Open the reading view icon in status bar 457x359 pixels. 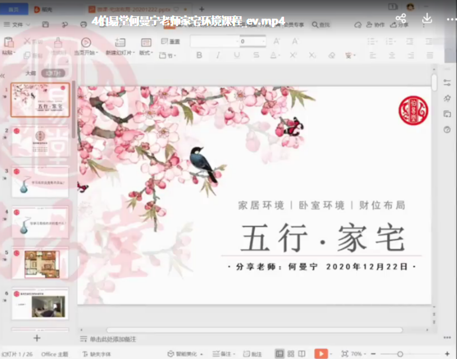[x=302, y=353]
